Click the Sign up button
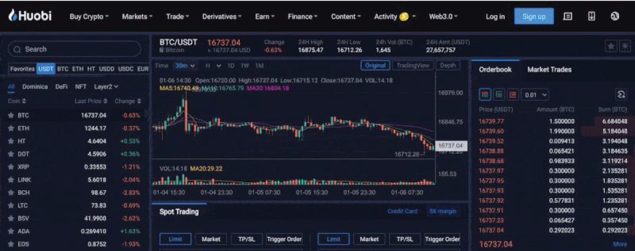 [534, 16]
